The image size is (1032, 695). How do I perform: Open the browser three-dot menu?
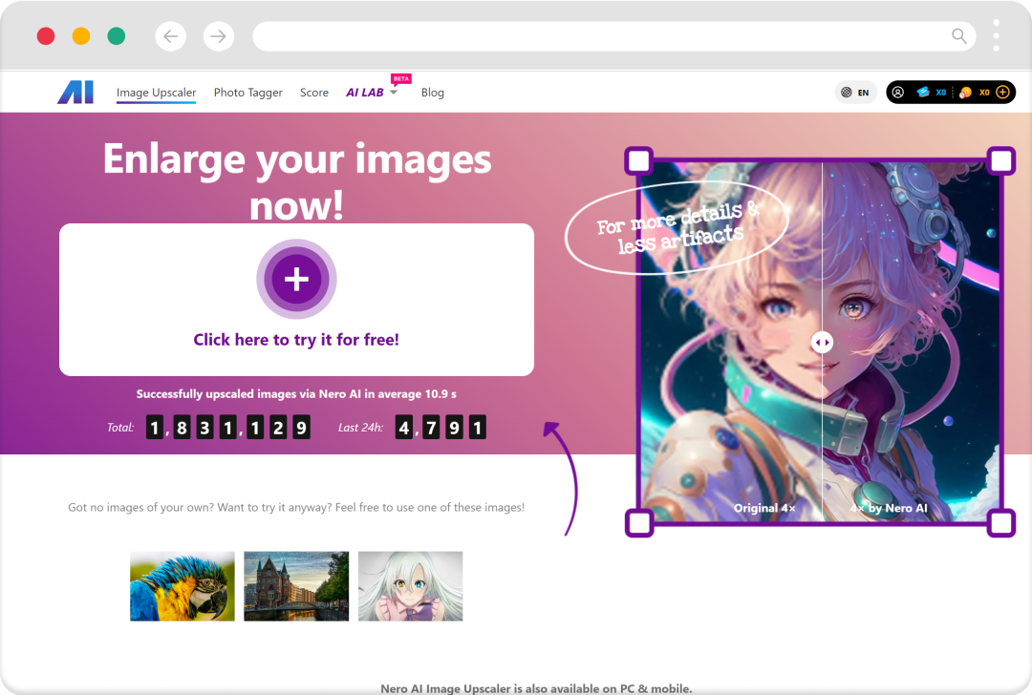(x=996, y=35)
